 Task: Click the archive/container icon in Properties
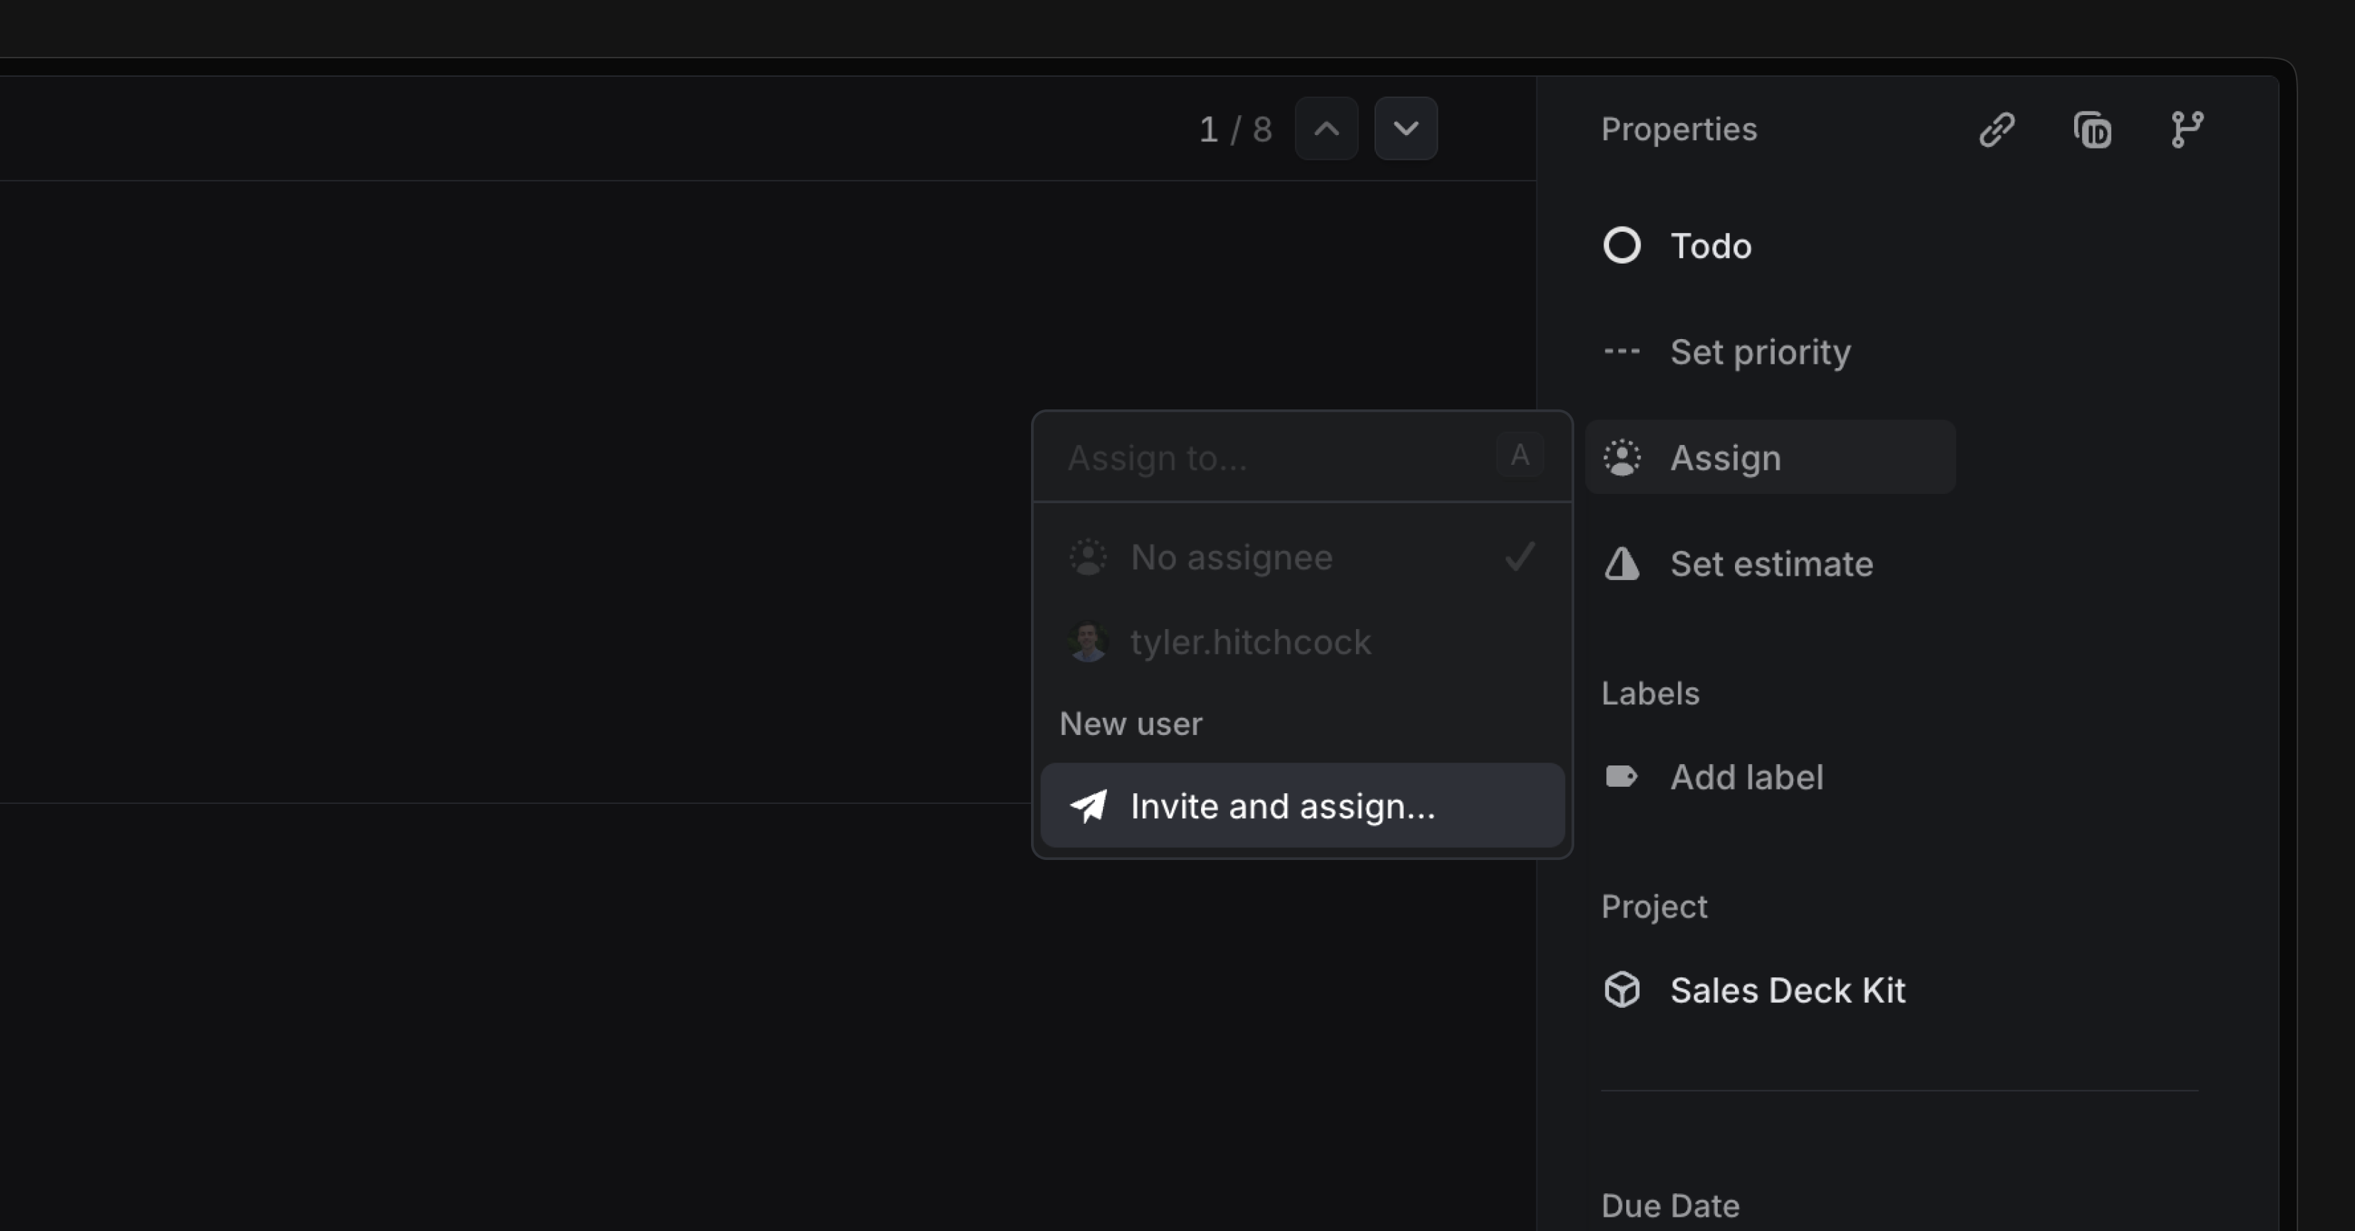point(2095,129)
